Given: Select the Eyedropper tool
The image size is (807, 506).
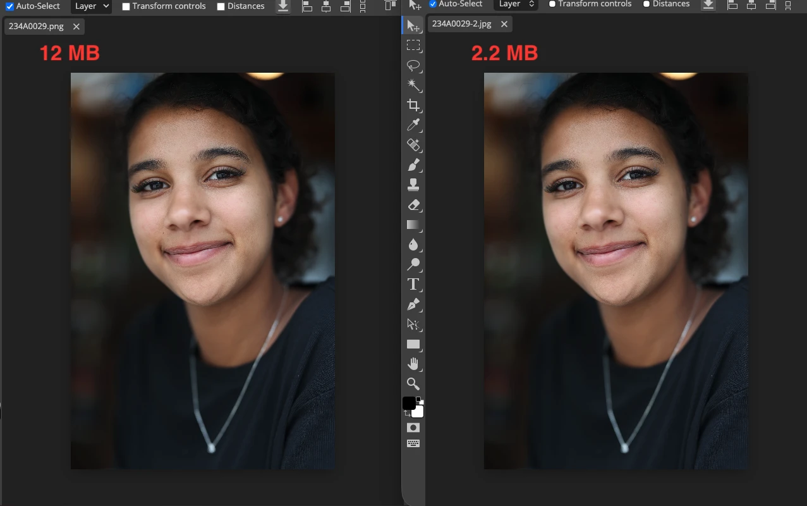Looking at the screenshot, I should pyautogui.click(x=413, y=125).
